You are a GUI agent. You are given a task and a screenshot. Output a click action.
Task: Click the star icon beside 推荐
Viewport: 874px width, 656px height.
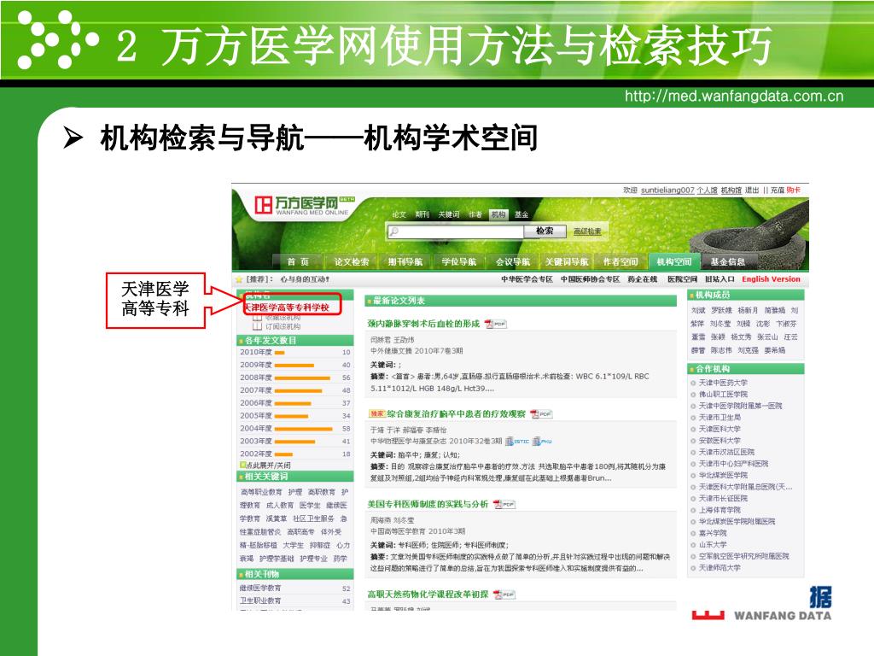pyautogui.click(x=240, y=279)
